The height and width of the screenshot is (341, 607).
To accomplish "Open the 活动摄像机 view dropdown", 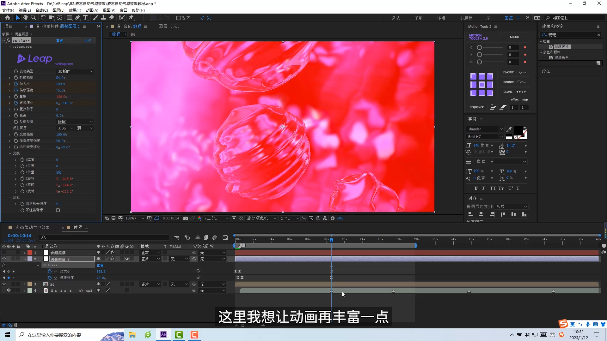I will 261,218.
